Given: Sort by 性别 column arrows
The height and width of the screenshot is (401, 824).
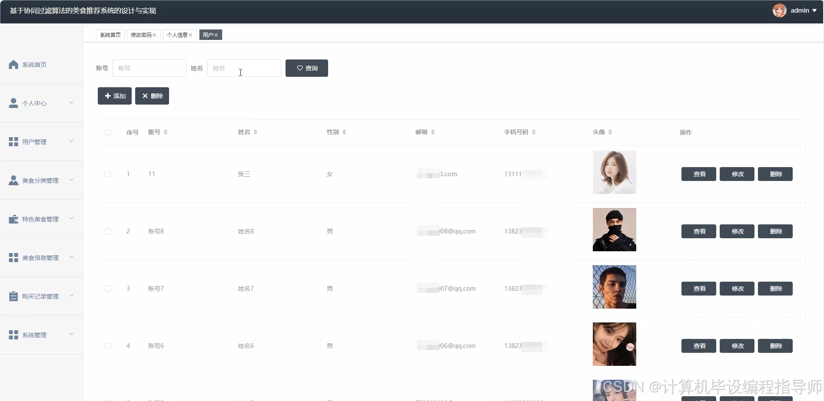Looking at the screenshot, I should click(x=344, y=132).
